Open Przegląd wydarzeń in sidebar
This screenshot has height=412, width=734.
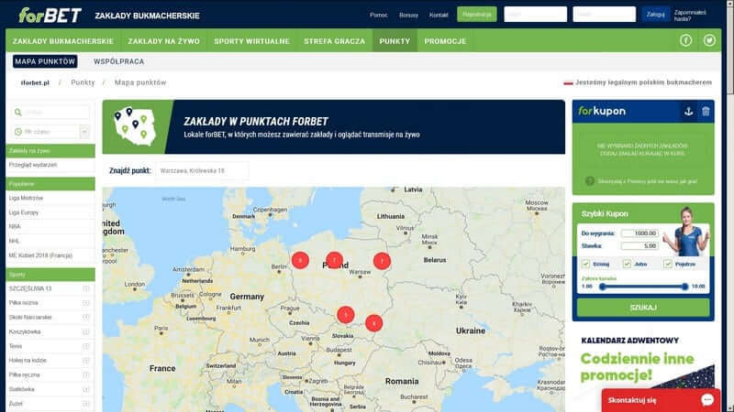50,165
